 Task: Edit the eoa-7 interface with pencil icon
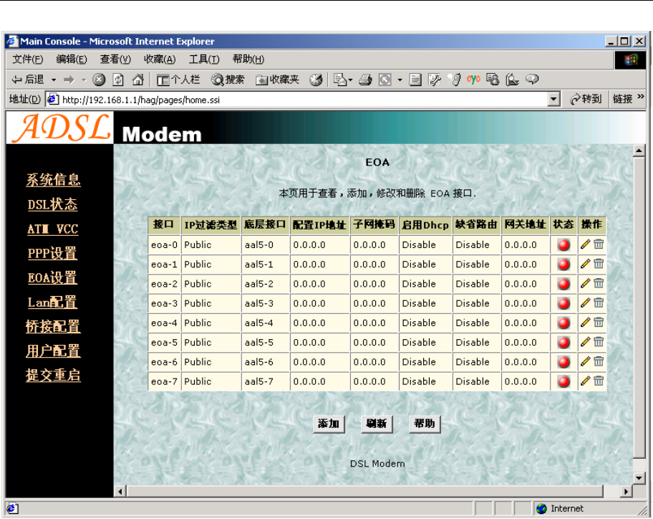[x=585, y=381]
